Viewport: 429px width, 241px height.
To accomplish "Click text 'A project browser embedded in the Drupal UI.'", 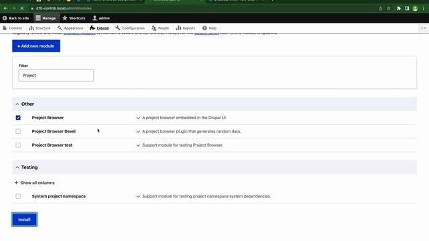I will (184, 118).
